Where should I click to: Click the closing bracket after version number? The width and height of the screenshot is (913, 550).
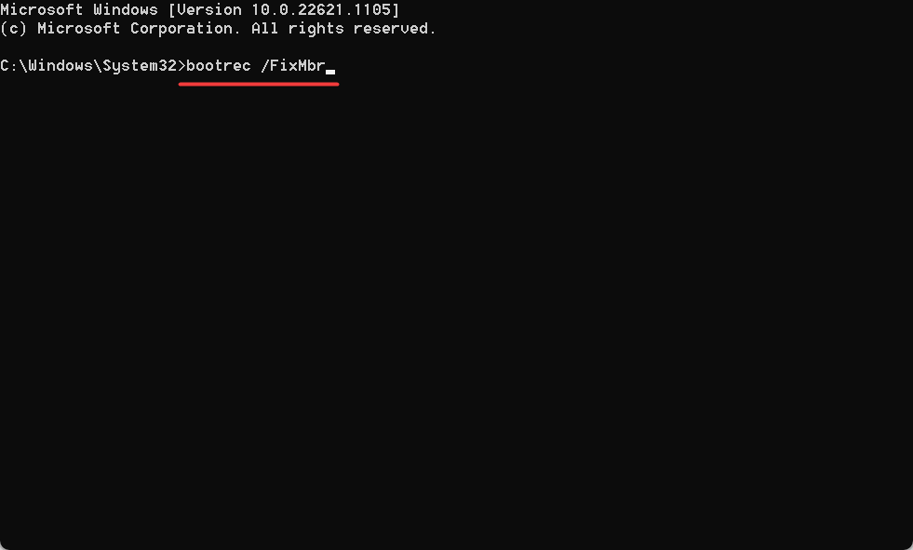pyautogui.click(x=396, y=10)
